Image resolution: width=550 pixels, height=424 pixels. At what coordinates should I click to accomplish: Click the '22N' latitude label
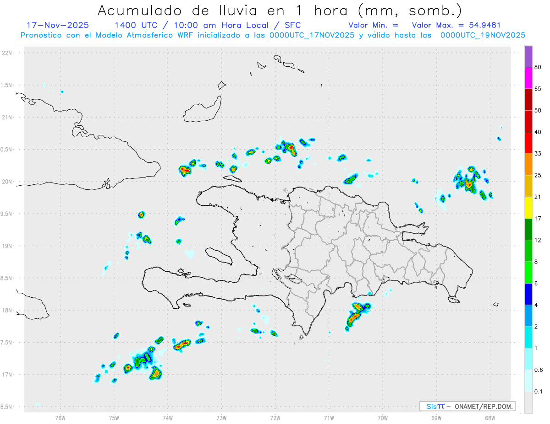[8, 53]
